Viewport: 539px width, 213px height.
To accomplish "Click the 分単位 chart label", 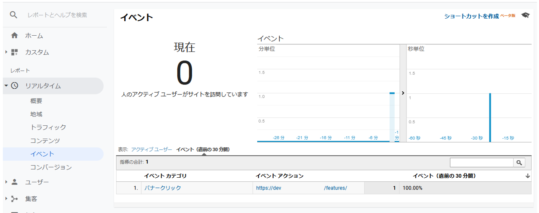I will pos(267,49).
